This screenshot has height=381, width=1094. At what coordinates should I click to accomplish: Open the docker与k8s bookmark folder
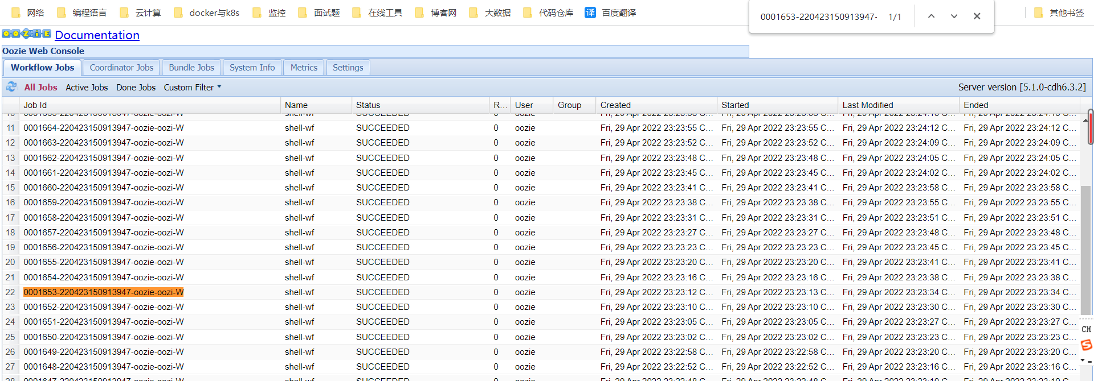(x=206, y=13)
